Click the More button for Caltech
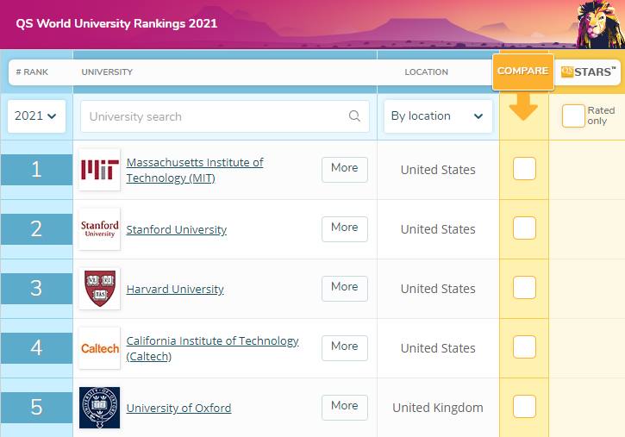625x437 pixels. pos(345,347)
